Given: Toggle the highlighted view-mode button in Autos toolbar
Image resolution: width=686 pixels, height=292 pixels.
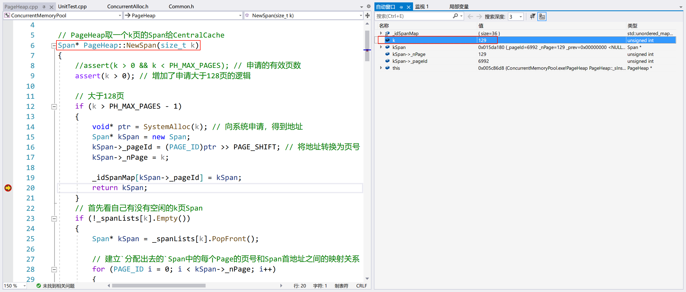Looking at the screenshot, I should [542, 17].
